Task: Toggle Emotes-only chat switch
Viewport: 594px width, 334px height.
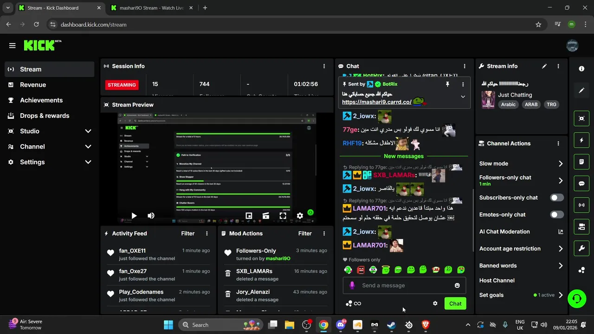Action: click(557, 215)
